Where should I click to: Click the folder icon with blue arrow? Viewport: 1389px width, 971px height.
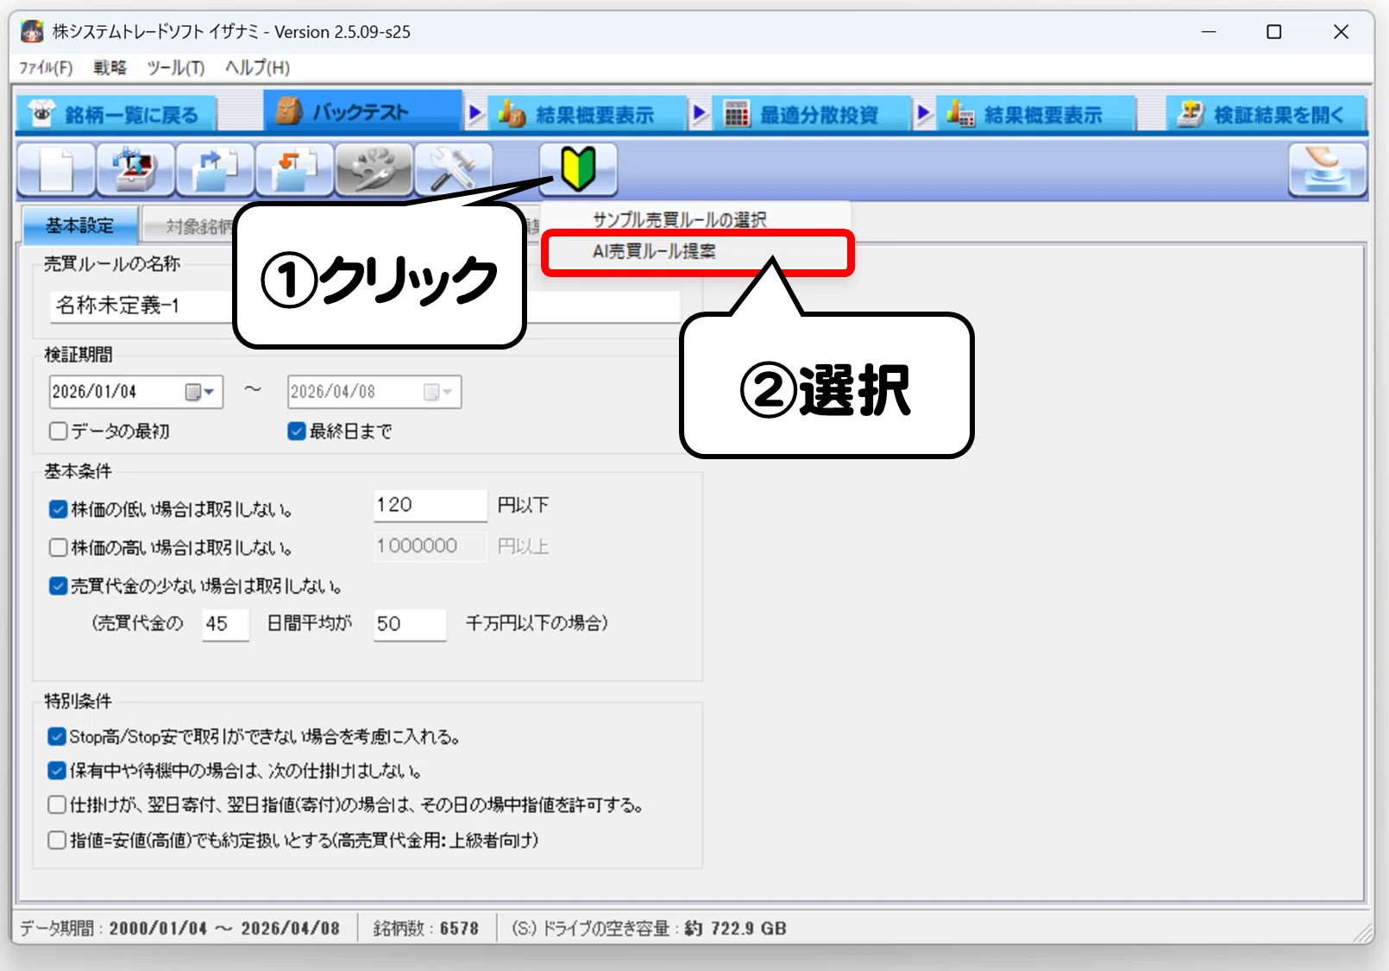click(215, 169)
